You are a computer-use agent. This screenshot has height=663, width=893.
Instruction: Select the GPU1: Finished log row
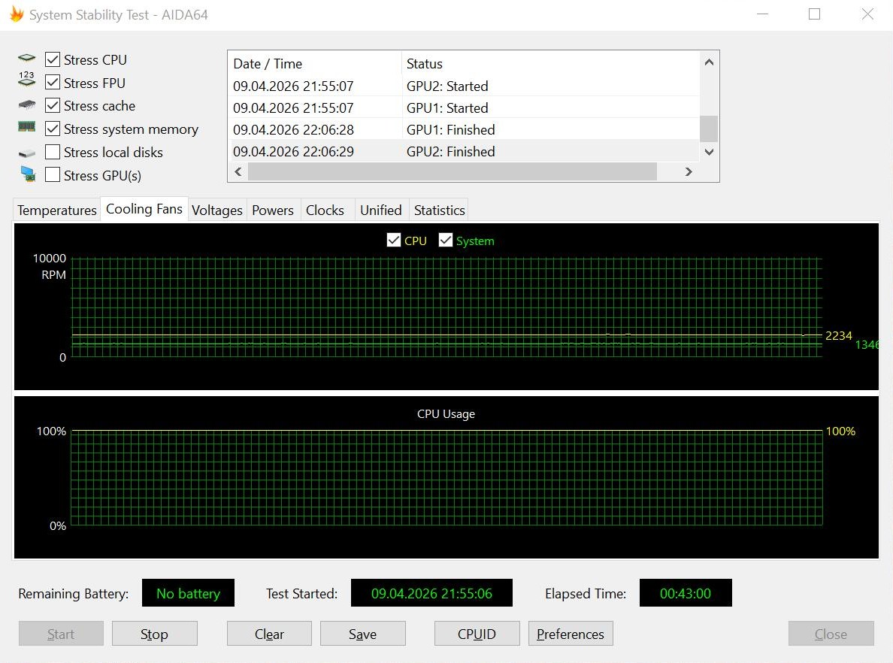click(x=464, y=130)
